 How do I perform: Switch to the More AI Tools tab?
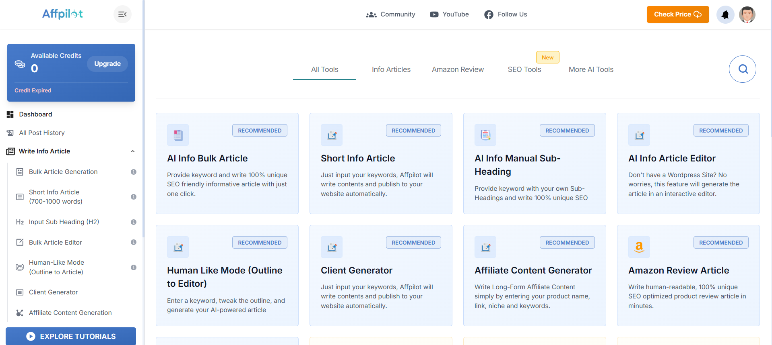click(x=591, y=69)
